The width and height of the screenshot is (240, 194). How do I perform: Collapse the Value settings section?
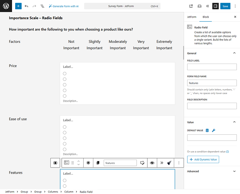(x=212, y=122)
